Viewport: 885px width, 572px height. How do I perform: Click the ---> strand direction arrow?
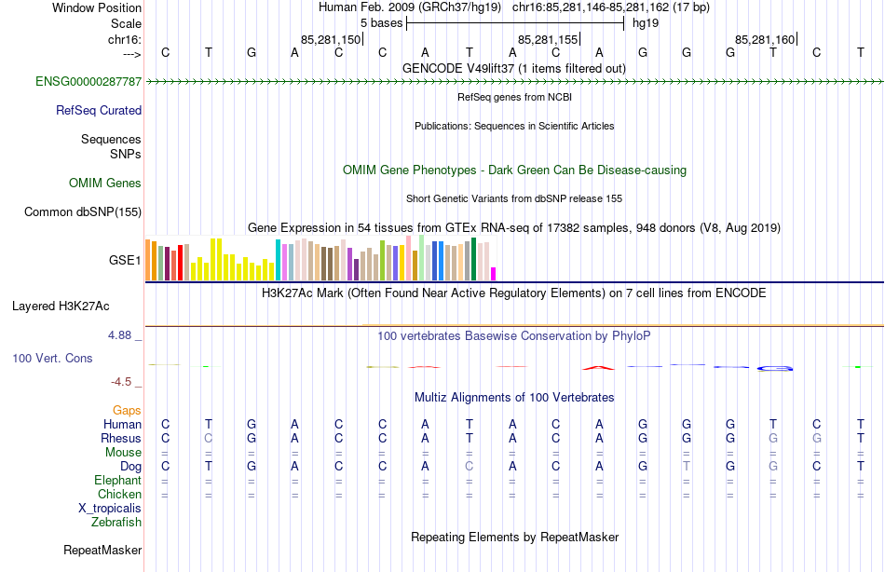click(x=132, y=54)
